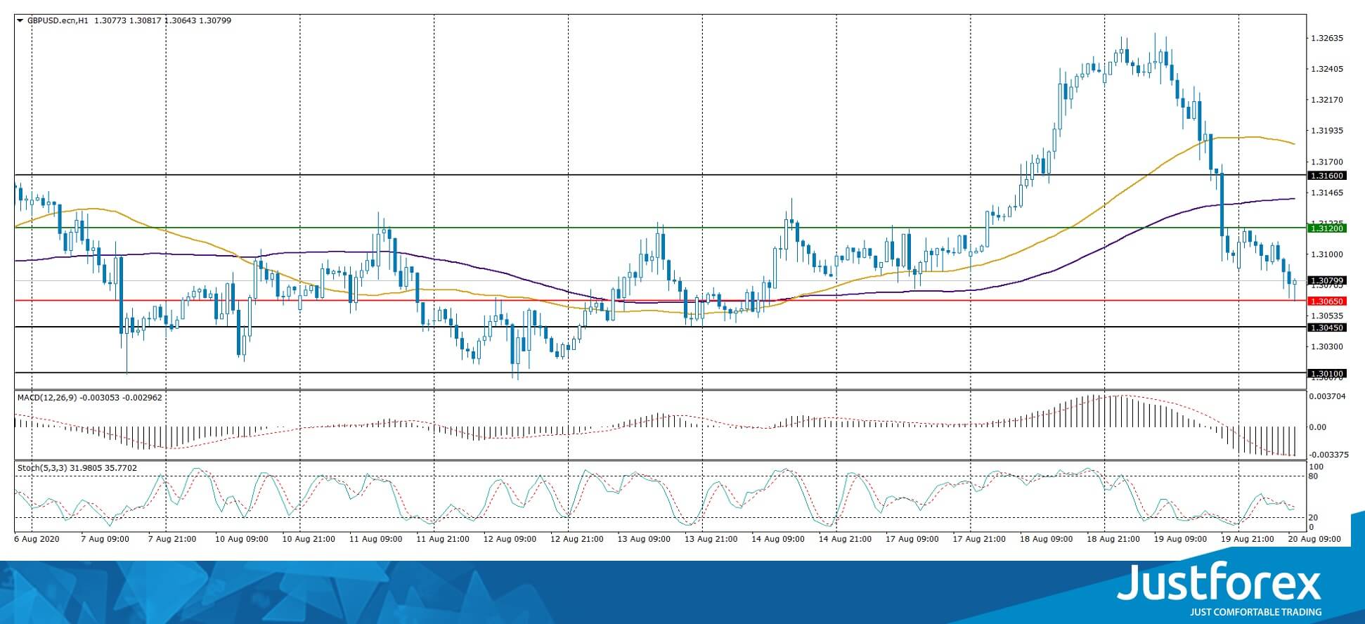Click the 18 Aug 21:00 time label
The image size is (1365, 624).
pos(1113,539)
